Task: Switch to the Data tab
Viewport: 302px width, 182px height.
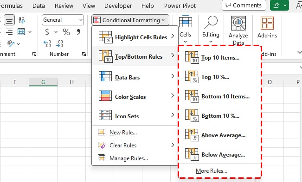Action: point(39,6)
